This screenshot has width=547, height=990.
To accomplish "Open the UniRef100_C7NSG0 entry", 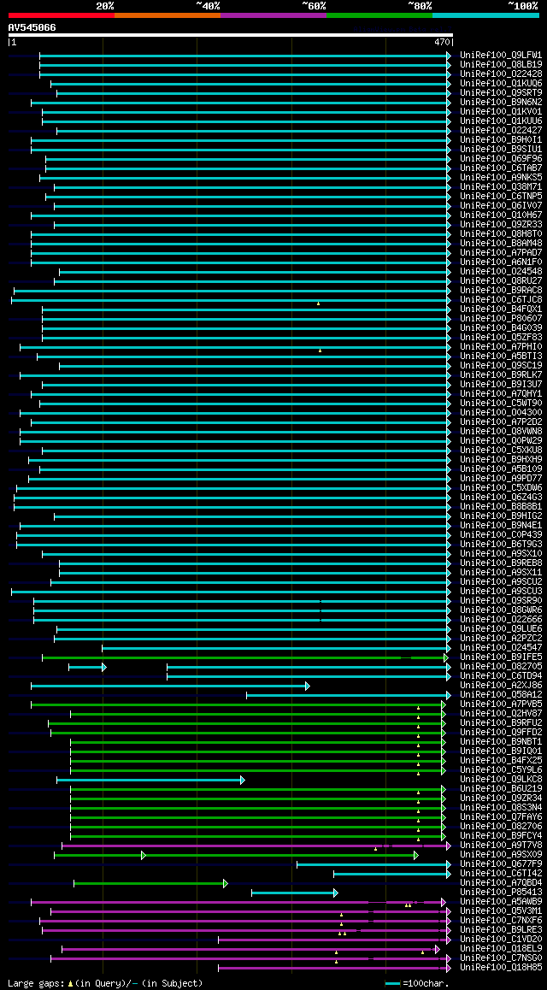I will coord(501,958).
